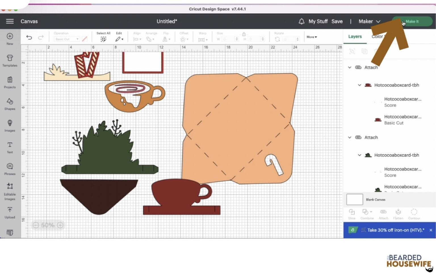Click the Save button

[337, 21]
